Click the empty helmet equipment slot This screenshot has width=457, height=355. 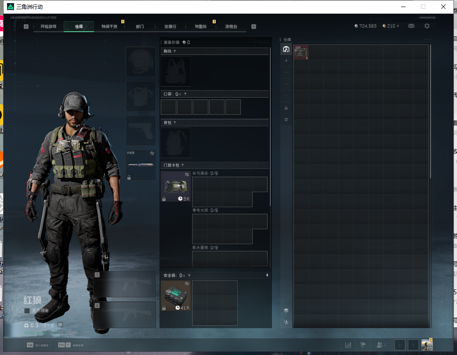[141, 62]
